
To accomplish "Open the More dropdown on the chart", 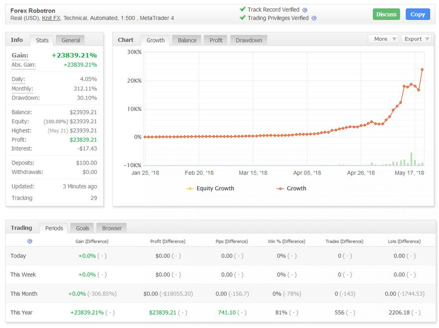I will click(383, 39).
